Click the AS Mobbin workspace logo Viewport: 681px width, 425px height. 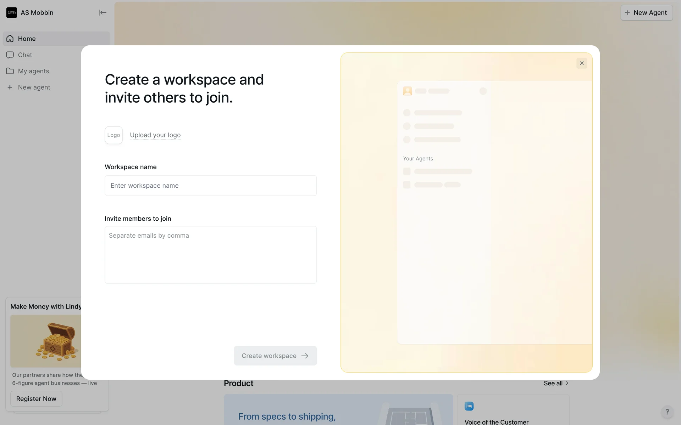pos(12,13)
